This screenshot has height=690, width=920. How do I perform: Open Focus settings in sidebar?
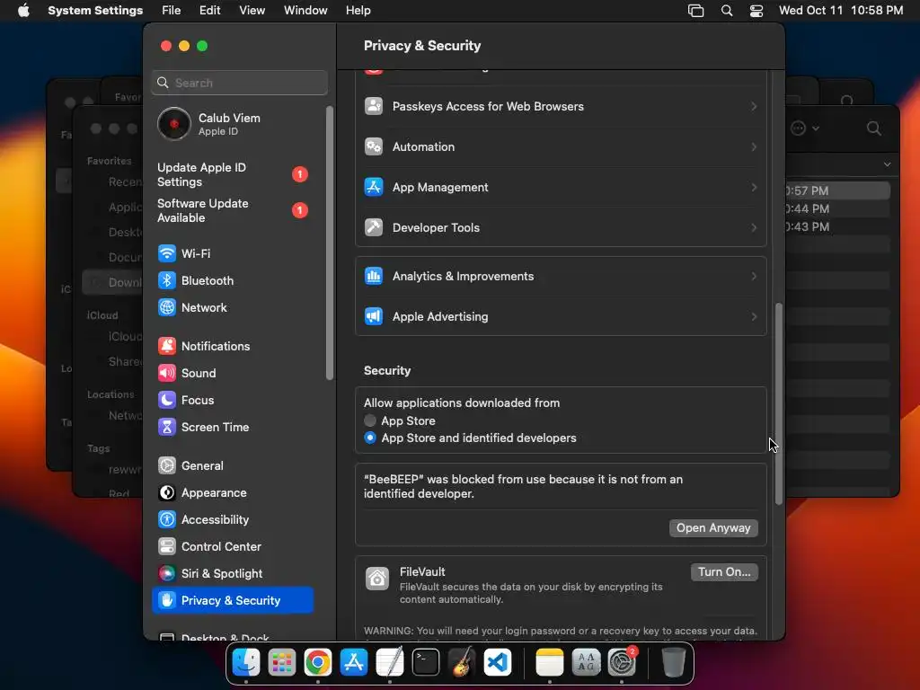[x=234, y=400]
